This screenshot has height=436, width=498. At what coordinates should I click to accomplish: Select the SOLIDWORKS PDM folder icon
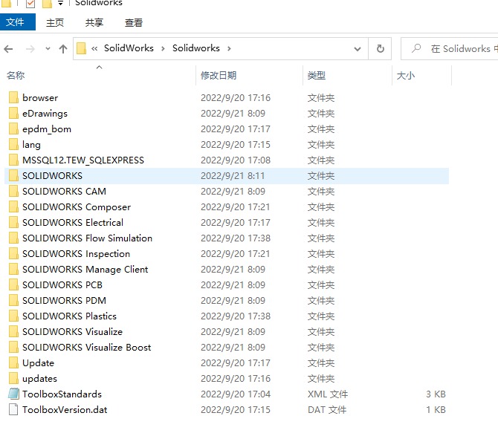pos(13,301)
